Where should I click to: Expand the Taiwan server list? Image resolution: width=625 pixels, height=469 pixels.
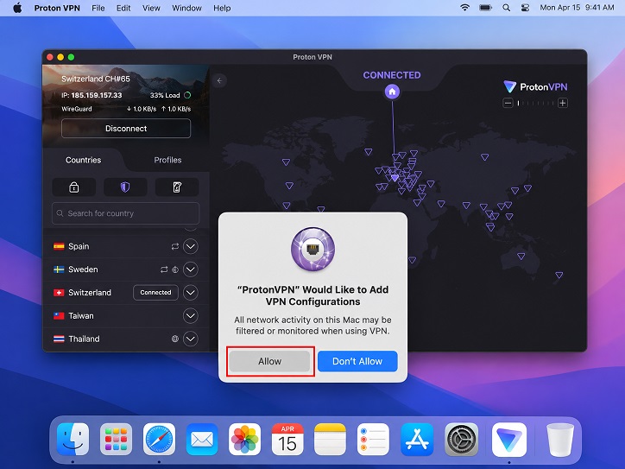tap(191, 316)
